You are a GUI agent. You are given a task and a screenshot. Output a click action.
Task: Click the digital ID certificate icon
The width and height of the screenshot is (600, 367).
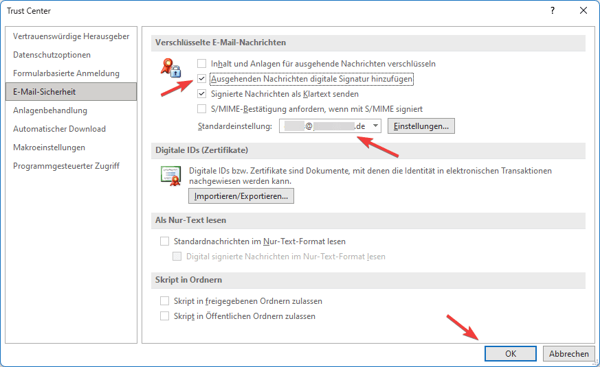170,176
